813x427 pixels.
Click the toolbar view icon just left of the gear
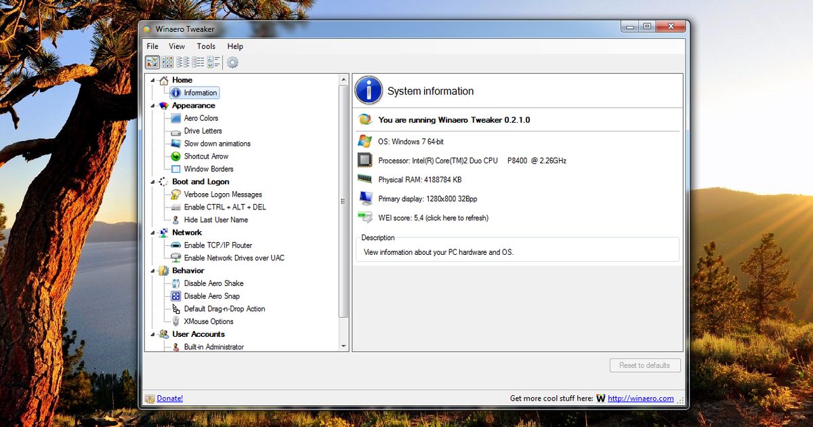tap(213, 62)
